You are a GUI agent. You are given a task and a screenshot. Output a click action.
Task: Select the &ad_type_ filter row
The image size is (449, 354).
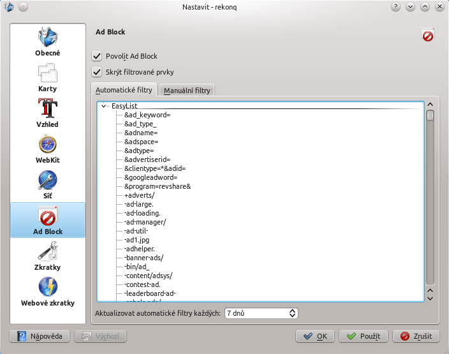[x=140, y=124]
